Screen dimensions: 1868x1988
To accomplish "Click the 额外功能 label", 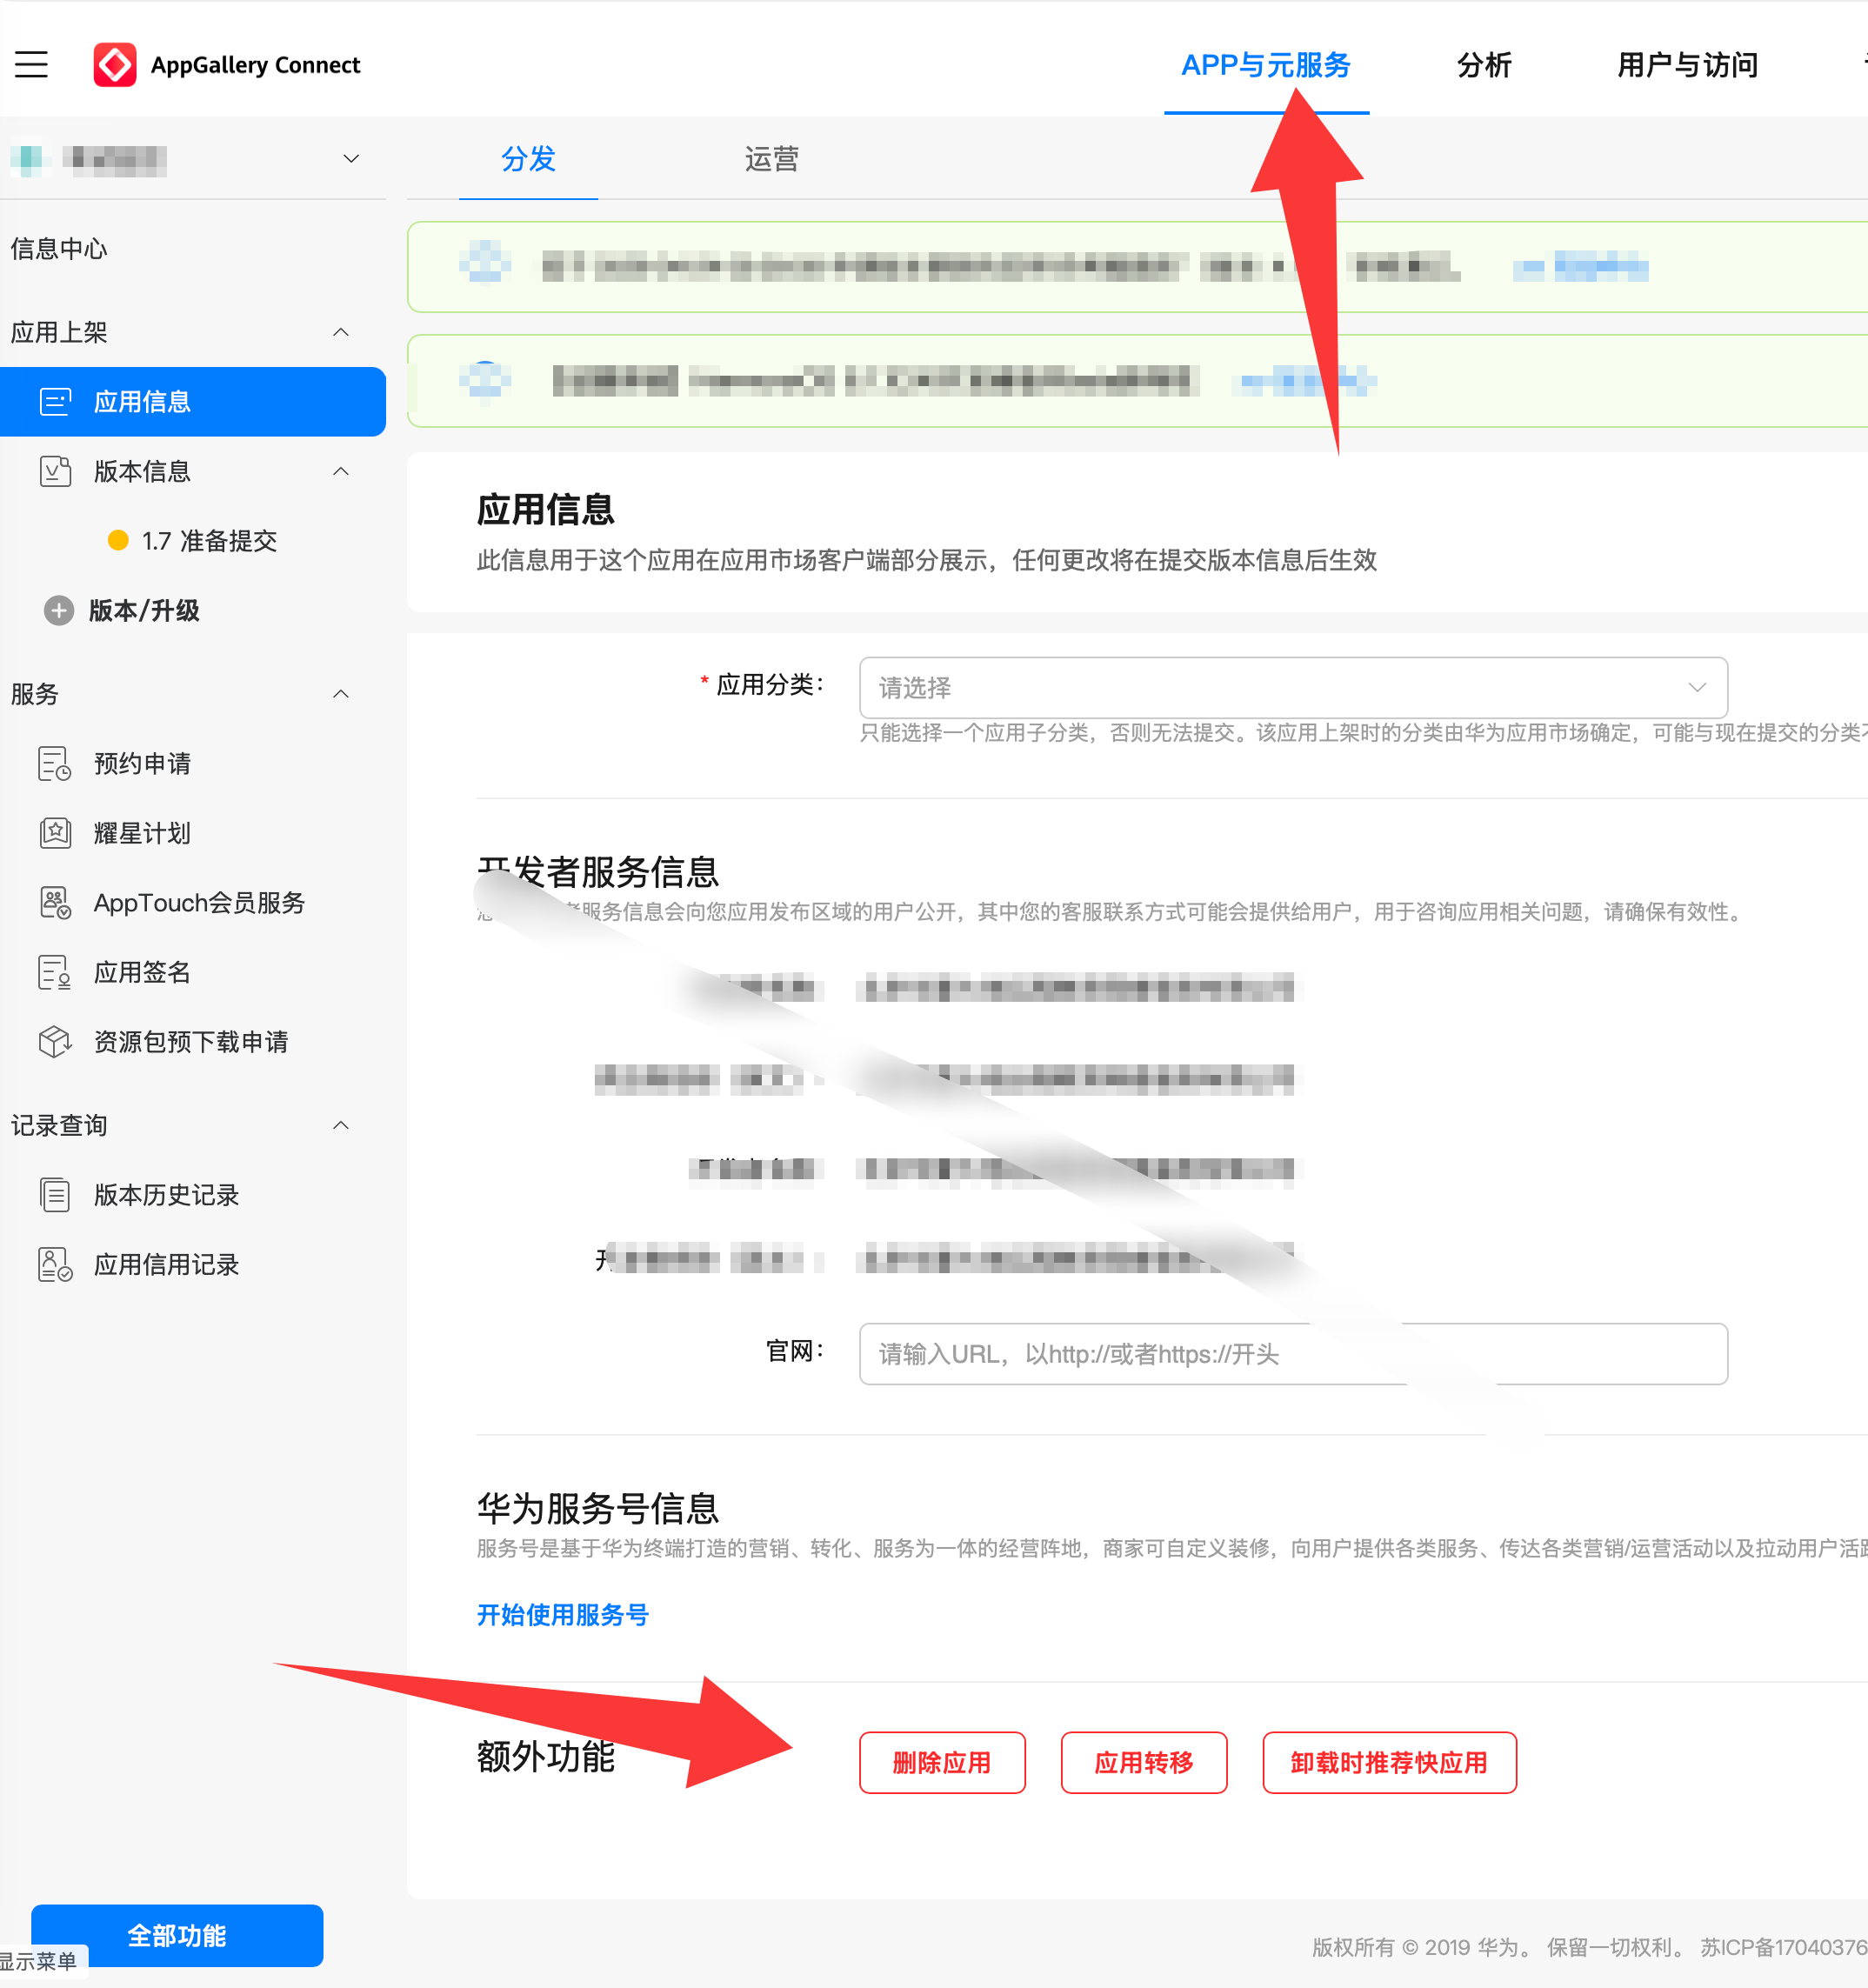I will click(545, 1757).
